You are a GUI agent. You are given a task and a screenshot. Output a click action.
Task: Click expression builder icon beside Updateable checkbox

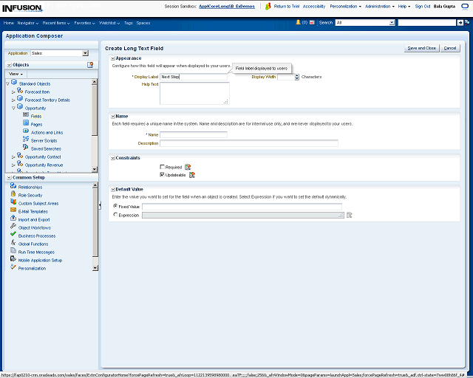click(192, 175)
